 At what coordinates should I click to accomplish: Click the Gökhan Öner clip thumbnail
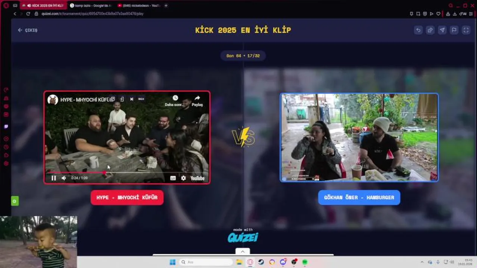(x=359, y=137)
